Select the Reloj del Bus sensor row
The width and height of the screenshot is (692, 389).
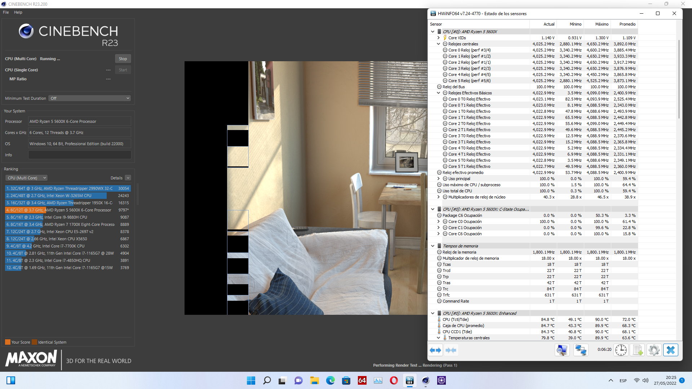click(x=533, y=87)
